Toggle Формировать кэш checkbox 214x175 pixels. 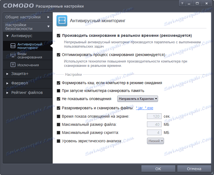click(x=58, y=83)
